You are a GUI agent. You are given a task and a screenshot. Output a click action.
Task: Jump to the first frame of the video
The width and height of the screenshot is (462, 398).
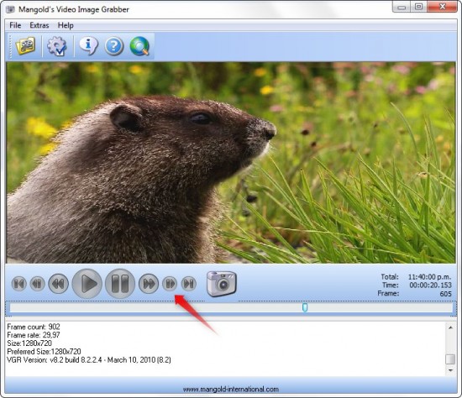[19, 284]
